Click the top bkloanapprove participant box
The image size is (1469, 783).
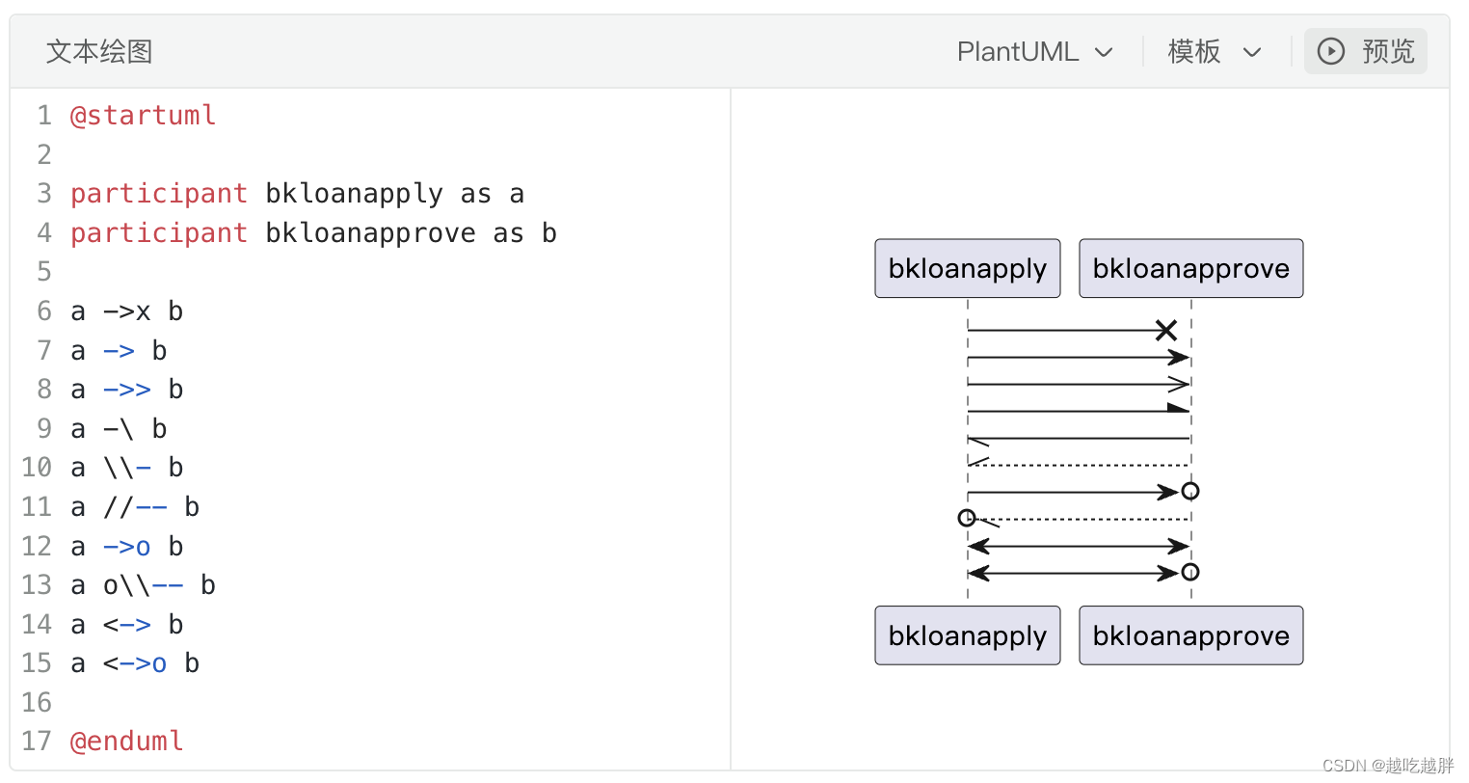1190,269
